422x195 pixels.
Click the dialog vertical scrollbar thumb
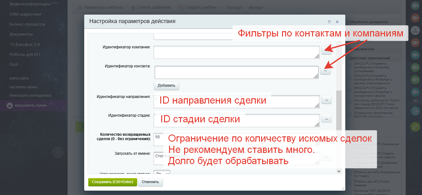(x=339, y=111)
